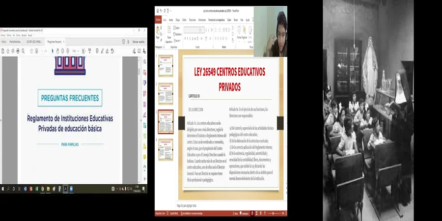Click the star bookmark icon in Acrobat
This screenshot has height=221, width=442.
[x=8, y=51]
